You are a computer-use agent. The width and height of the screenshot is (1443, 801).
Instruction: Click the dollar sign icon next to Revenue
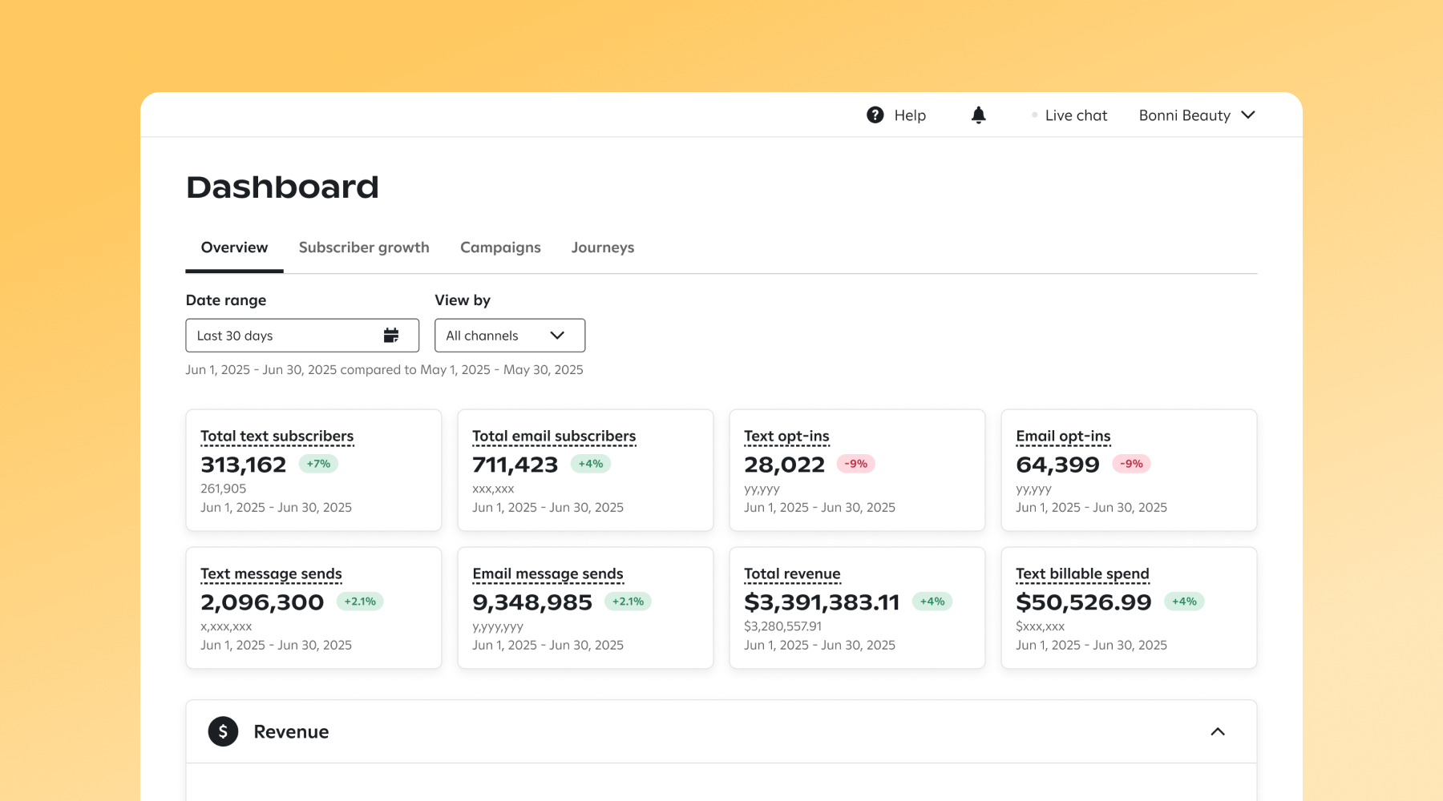224,731
